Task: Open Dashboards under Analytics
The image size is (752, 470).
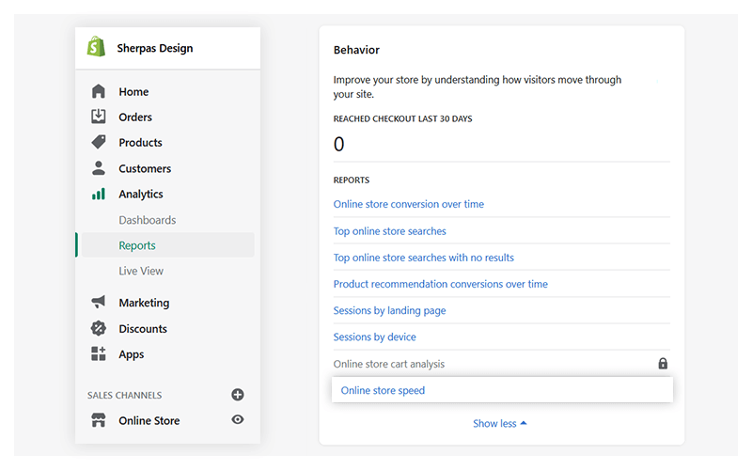Action: [147, 220]
